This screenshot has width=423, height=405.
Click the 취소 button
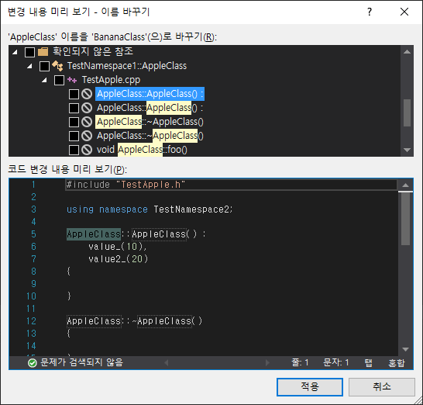[x=382, y=387]
